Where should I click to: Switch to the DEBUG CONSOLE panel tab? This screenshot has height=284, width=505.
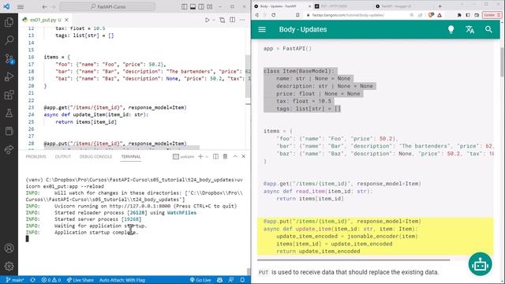click(95, 156)
